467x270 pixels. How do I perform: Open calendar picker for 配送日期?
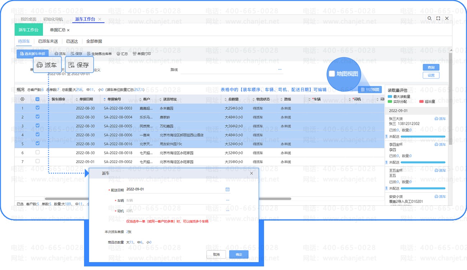[x=227, y=189]
